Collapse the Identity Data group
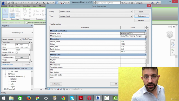179x101 pixels. pyautogui.click(x=145, y=55)
